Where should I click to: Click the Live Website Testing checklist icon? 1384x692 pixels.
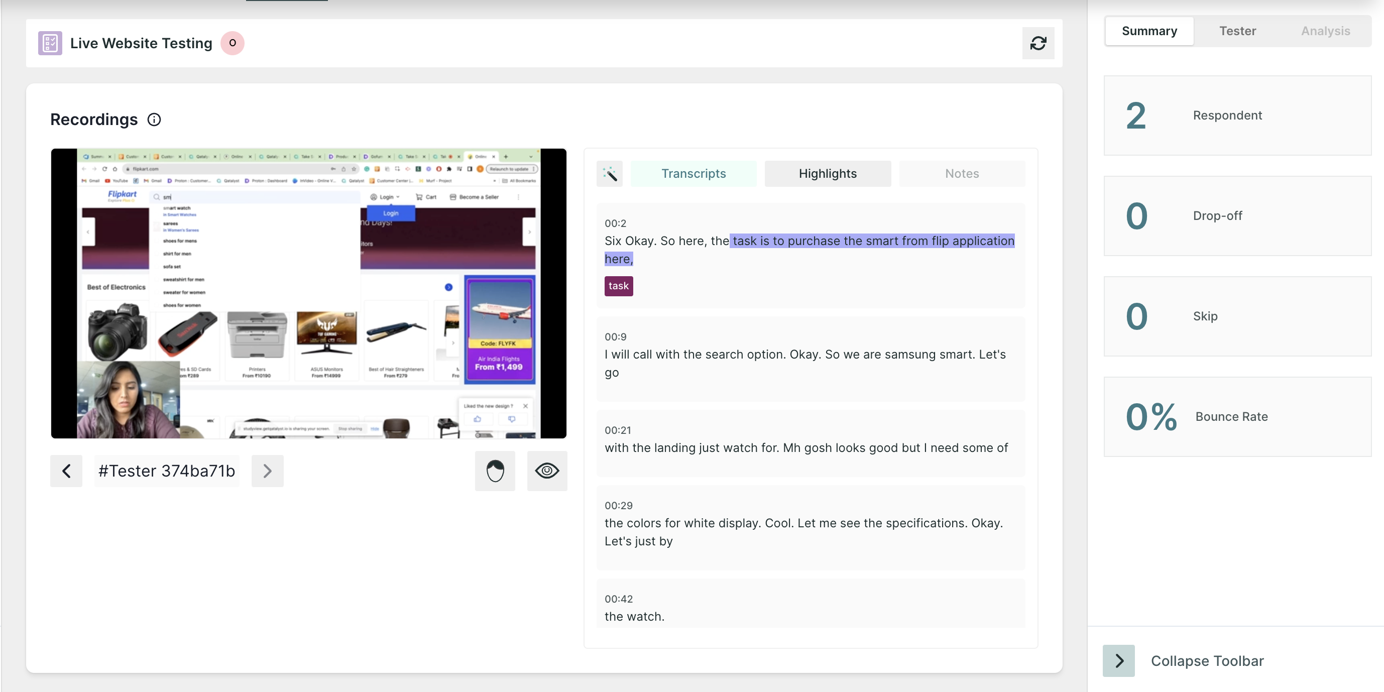pos(50,43)
